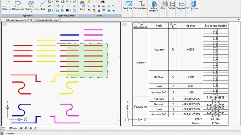Viewport: 241px width, 135px height.
Task: Open fillet tool variants dropdown arrow
Action: tap(70, 6)
